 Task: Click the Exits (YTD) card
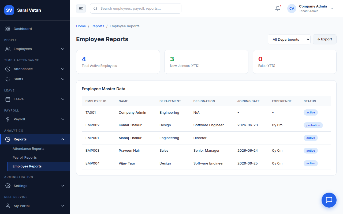pos(294,62)
